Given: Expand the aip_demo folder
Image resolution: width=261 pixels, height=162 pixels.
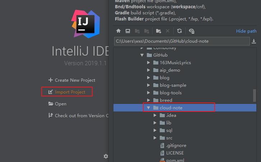Looking at the screenshot, I should click(149, 70).
